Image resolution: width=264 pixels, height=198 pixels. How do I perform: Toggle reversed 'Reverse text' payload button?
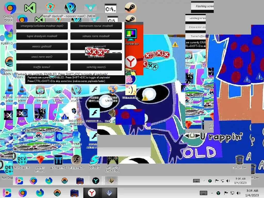(x=96, y=57)
